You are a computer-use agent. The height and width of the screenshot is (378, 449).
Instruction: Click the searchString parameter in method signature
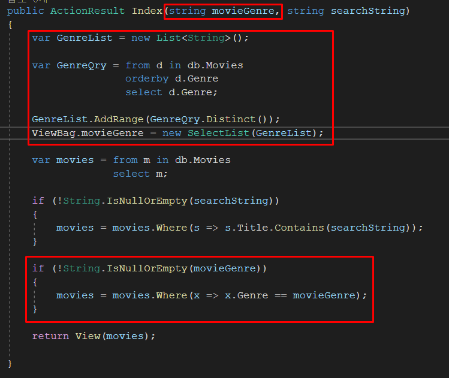368,11
